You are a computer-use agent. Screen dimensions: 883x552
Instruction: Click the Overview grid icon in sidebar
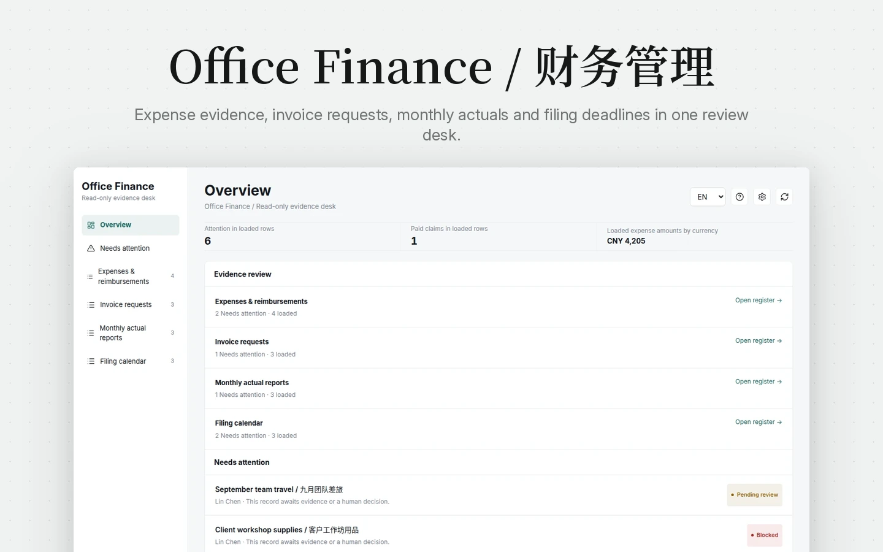[x=91, y=225]
